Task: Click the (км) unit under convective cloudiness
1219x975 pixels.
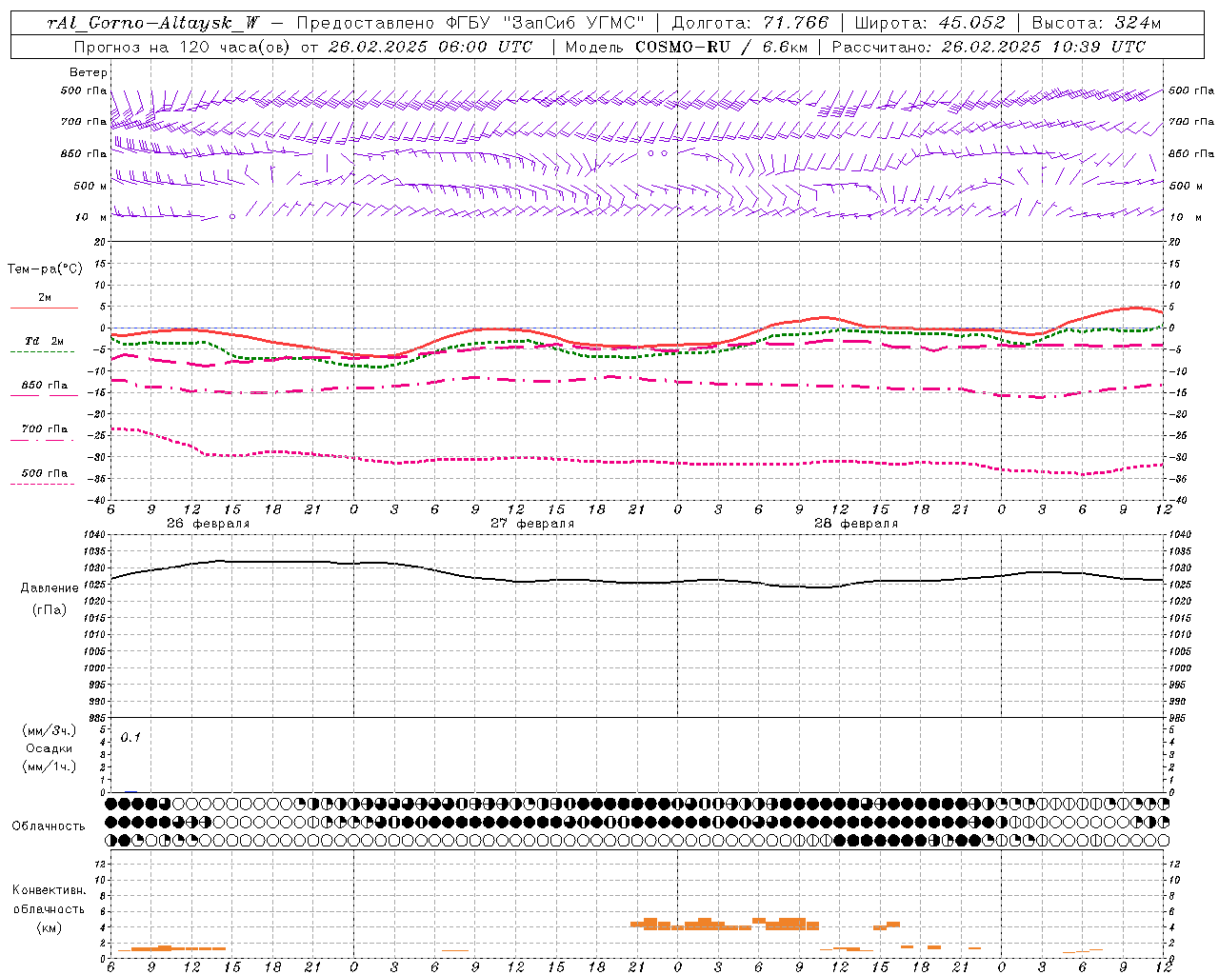Action: click(x=49, y=927)
